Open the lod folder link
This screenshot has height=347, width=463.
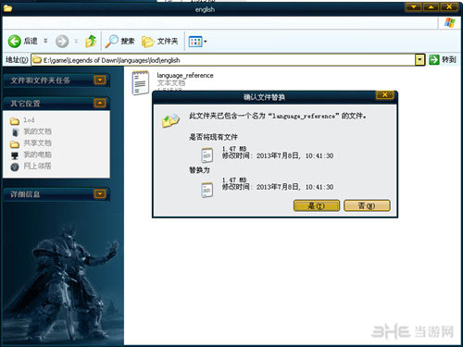click(x=29, y=120)
